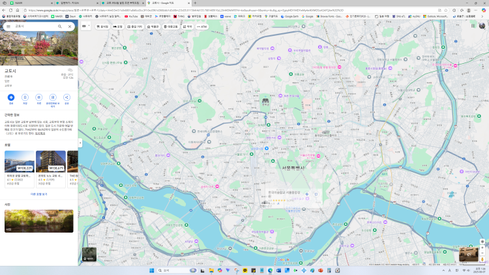The width and height of the screenshot is (489, 275).
Task: Open the Google Maps hamburger menu
Action: tap(8, 27)
